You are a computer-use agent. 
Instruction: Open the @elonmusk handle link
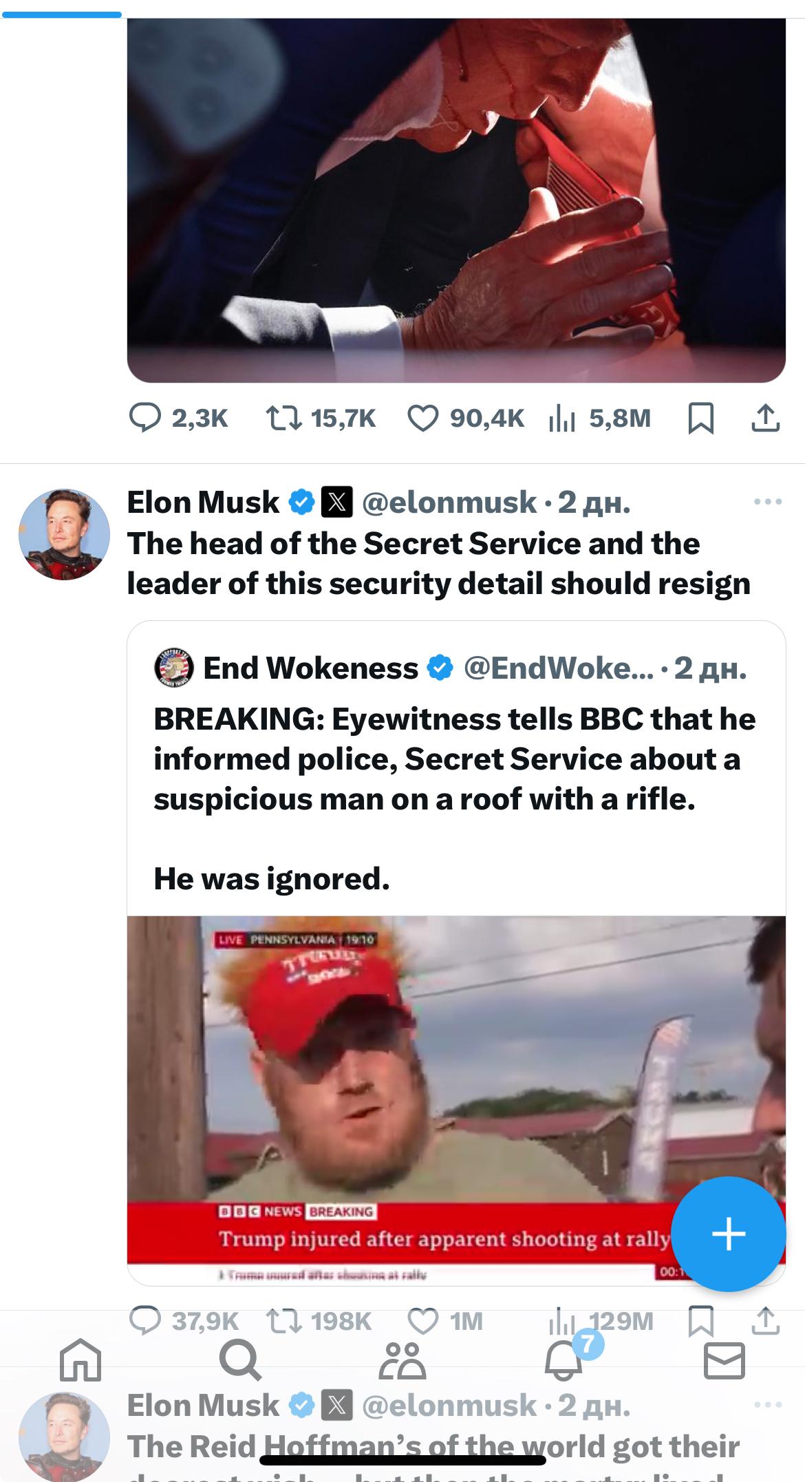pos(449,502)
